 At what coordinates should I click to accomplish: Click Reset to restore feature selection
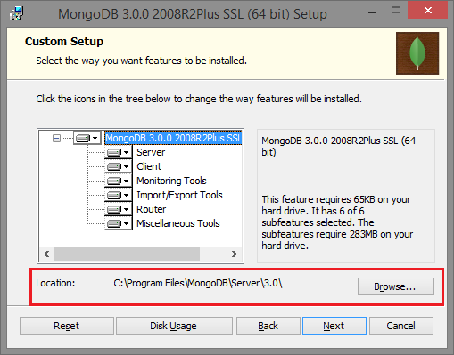pos(67,326)
